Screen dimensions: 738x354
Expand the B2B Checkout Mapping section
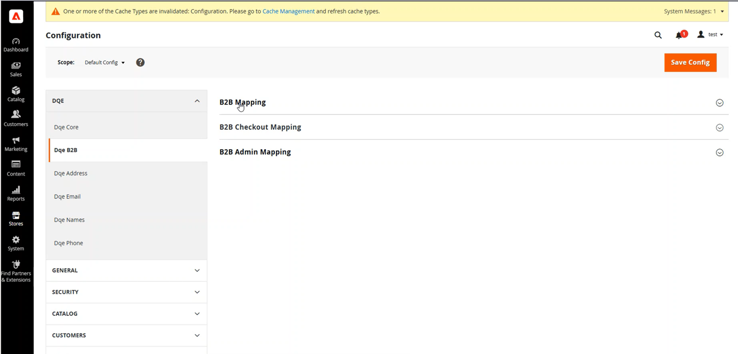click(x=260, y=127)
